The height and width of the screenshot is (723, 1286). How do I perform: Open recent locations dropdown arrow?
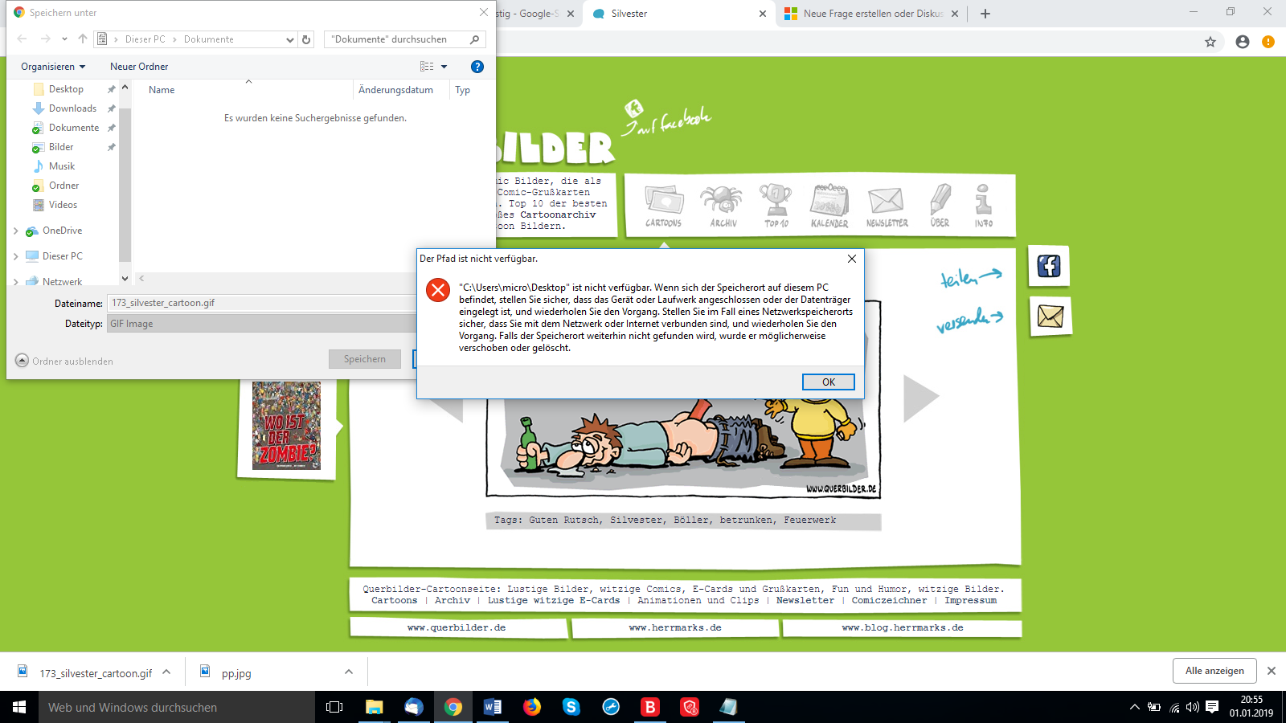coord(64,39)
